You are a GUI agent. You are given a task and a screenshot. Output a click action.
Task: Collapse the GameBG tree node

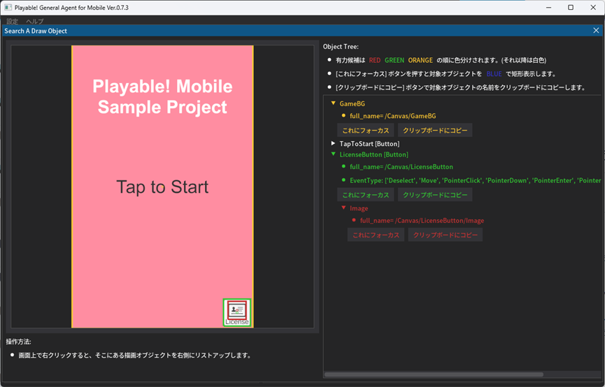click(334, 103)
